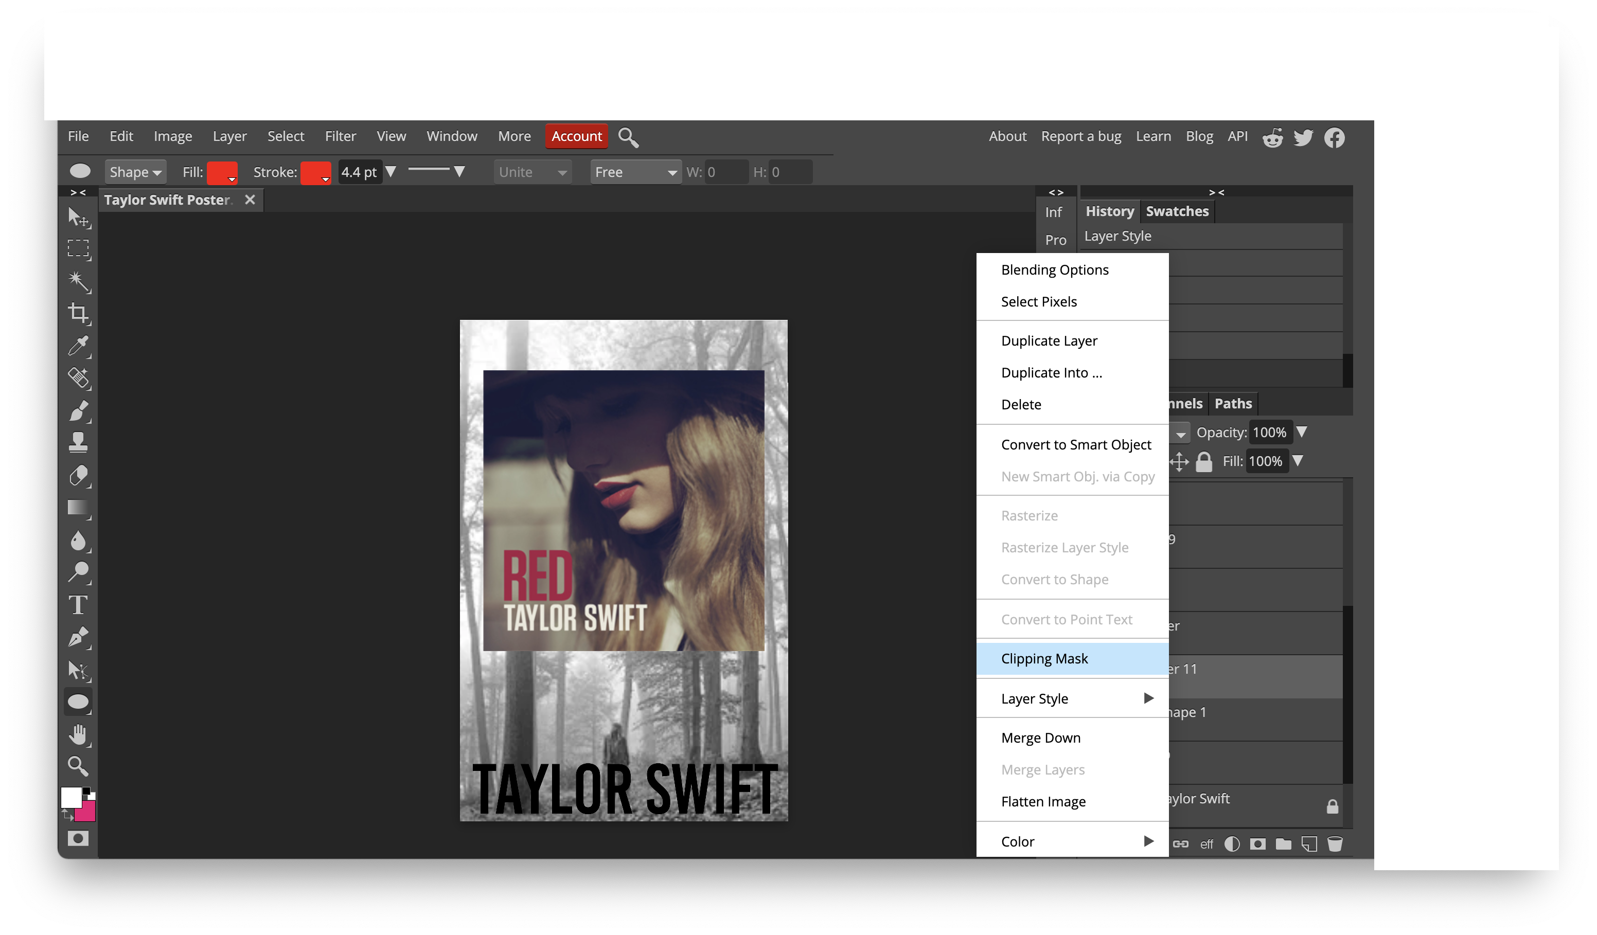The width and height of the screenshot is (1597, 935).
Task: Select the Zoom tool
Action: [79, 767]
